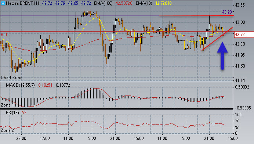Viewport: 254px width, 144px height.
Task: Click the EMA(100) value 42.58728
Action: pos(124,3)
